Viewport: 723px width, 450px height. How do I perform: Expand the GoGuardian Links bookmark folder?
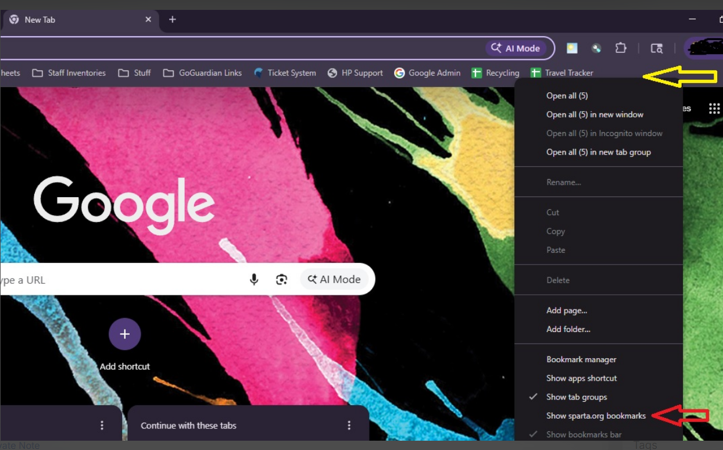click(x=202, y=73)
